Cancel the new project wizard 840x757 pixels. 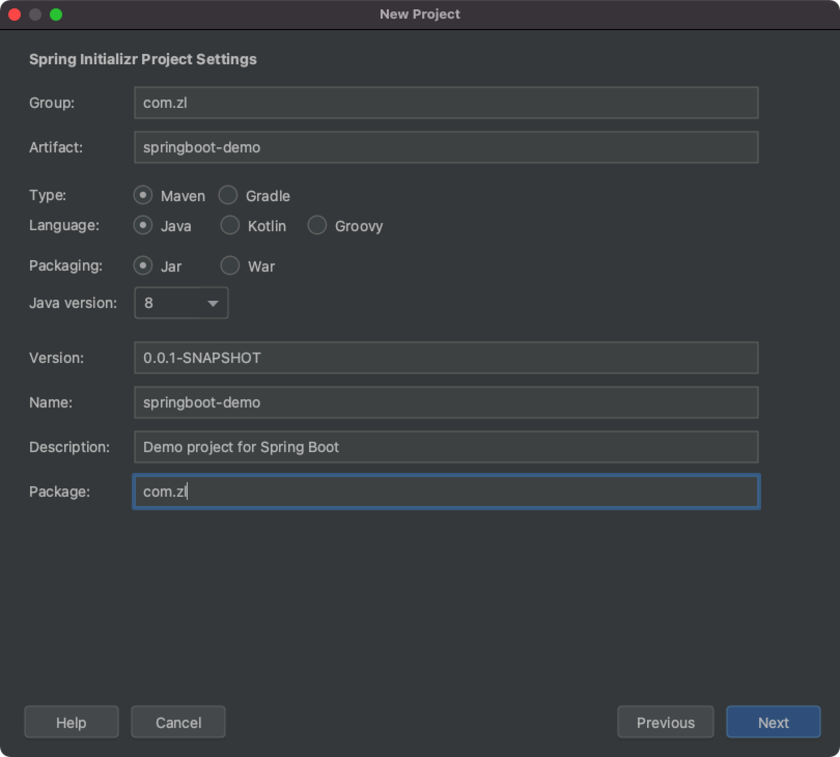pyautogui.click(x=178, y=722)
